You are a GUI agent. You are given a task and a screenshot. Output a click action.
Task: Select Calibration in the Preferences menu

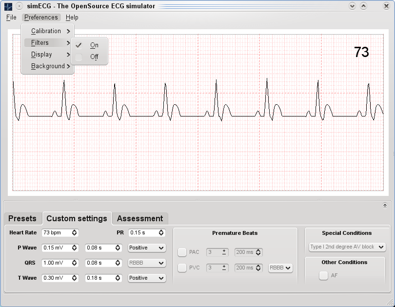tap(46, 31)
